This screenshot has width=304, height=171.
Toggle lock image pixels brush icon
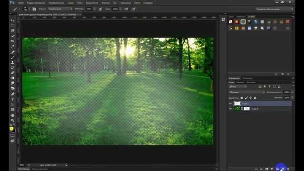tap(246, 98)
